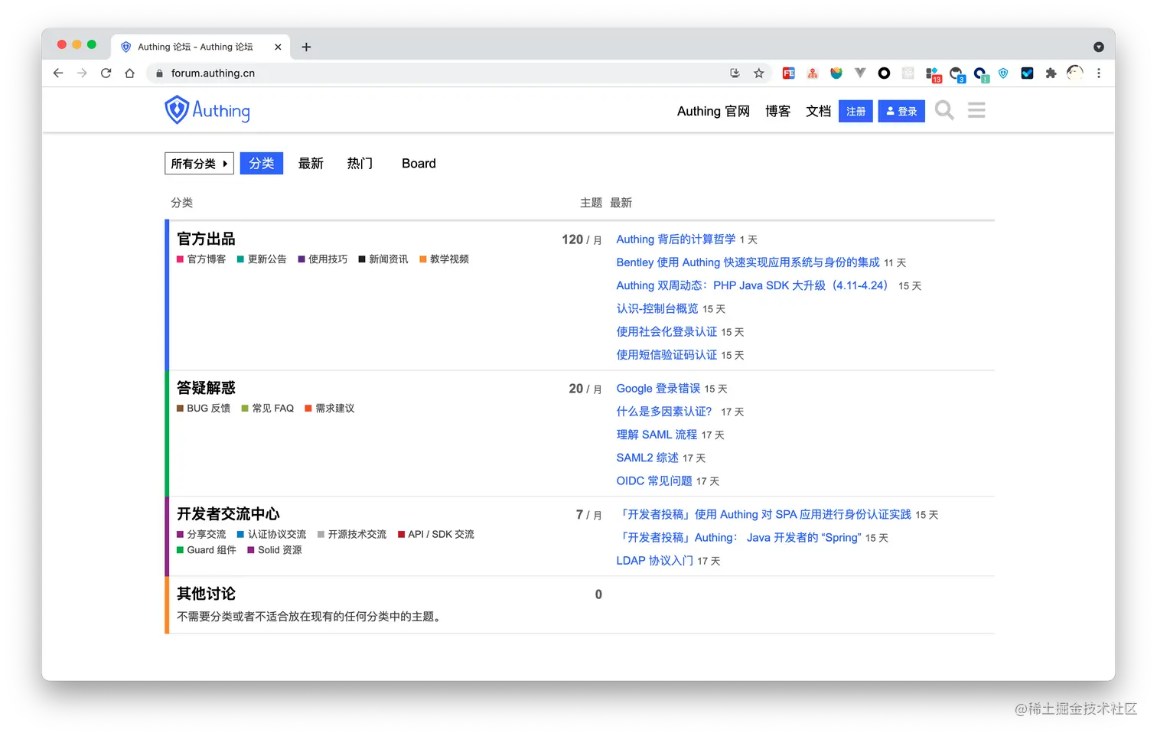The image size is (1157, 736).
Task: Reload the page with refresh icon
Action: click(106, 73)
